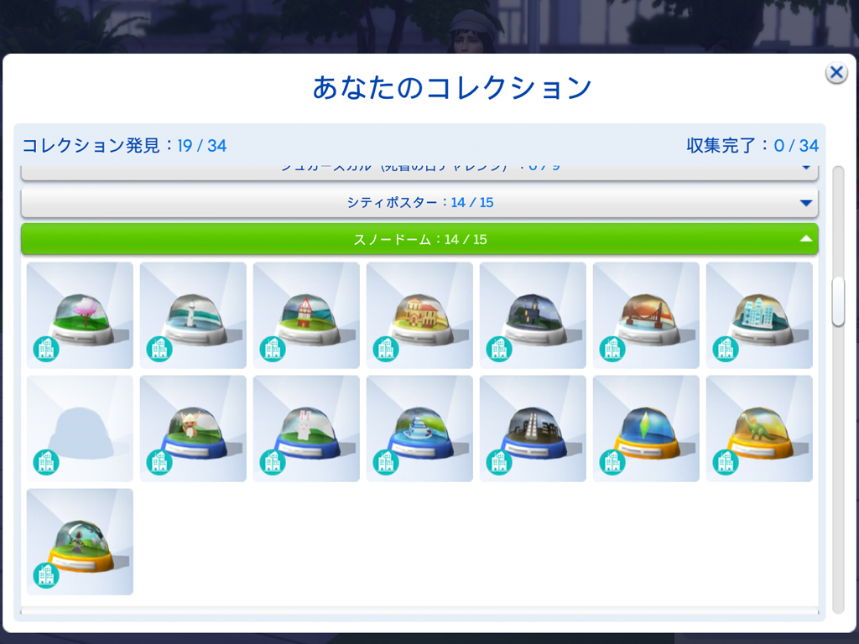Click the あなたのコレクション title

pyautogui.click(x=452, y=87)
